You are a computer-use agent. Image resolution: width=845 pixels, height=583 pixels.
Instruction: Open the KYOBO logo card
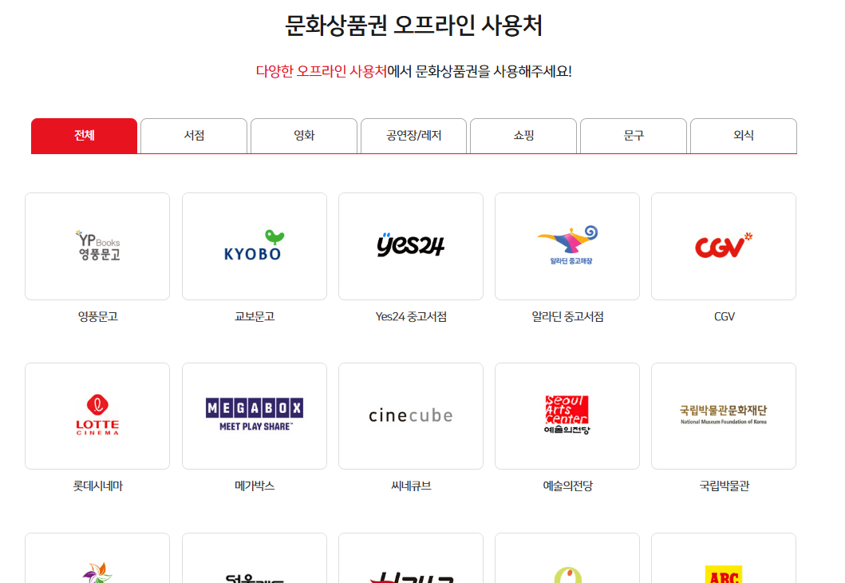click(255, 247)
